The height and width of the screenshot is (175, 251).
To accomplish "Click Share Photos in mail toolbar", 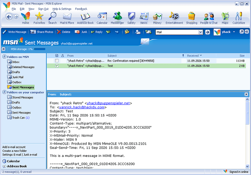I will pos(42,32).
